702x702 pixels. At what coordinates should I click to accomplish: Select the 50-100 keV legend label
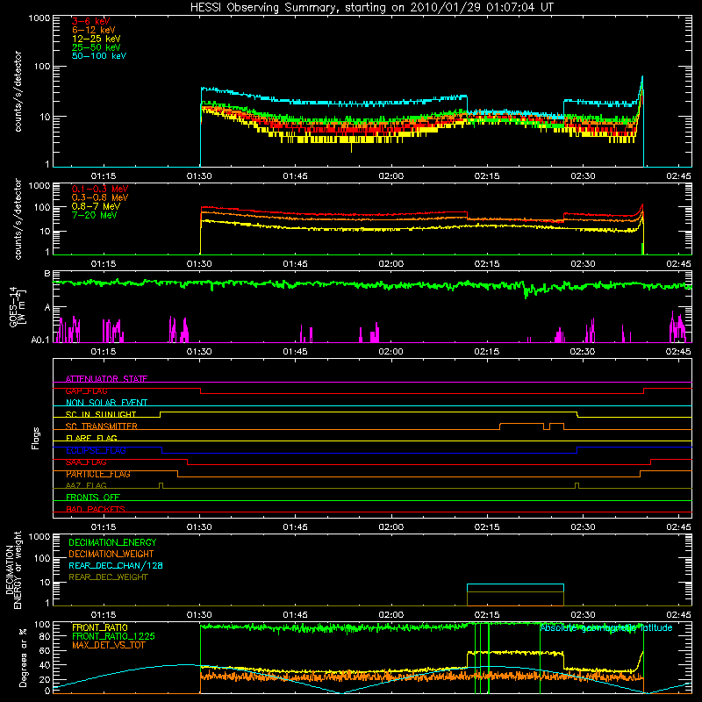(99, 56)
